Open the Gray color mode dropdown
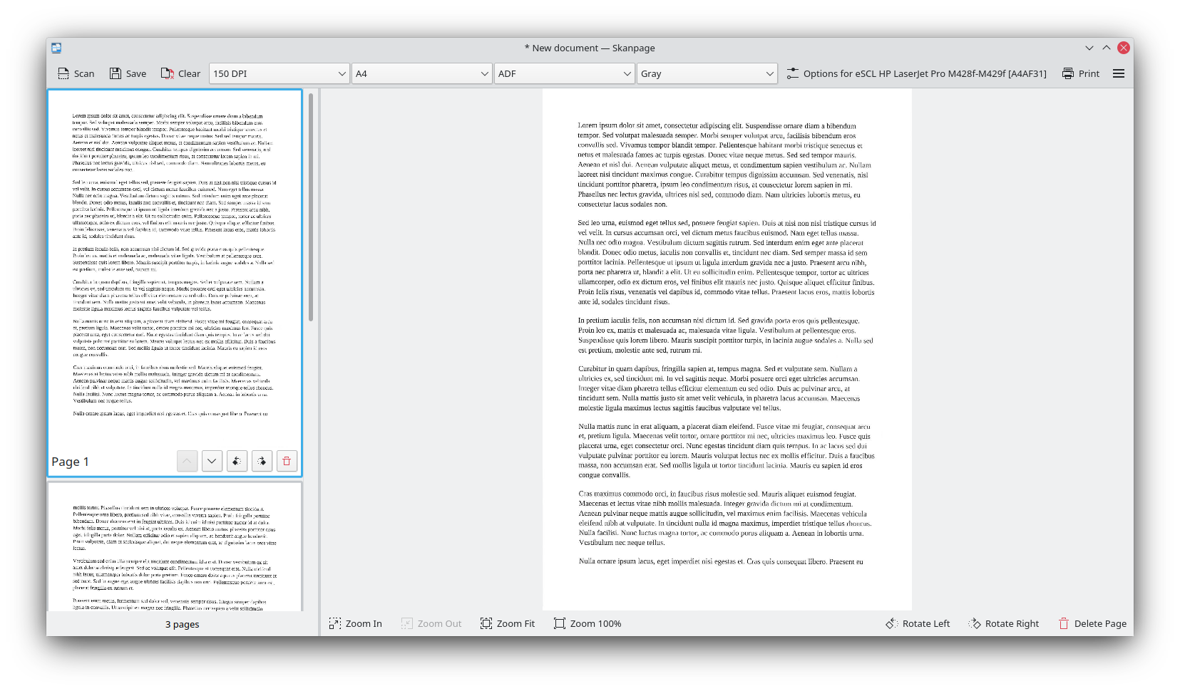Image resolution: width=1180 pixels, height=691 pixels. 707,73
